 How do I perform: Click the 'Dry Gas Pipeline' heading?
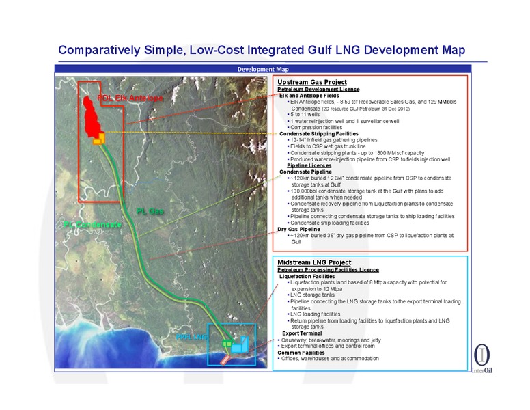click(298, 229)
